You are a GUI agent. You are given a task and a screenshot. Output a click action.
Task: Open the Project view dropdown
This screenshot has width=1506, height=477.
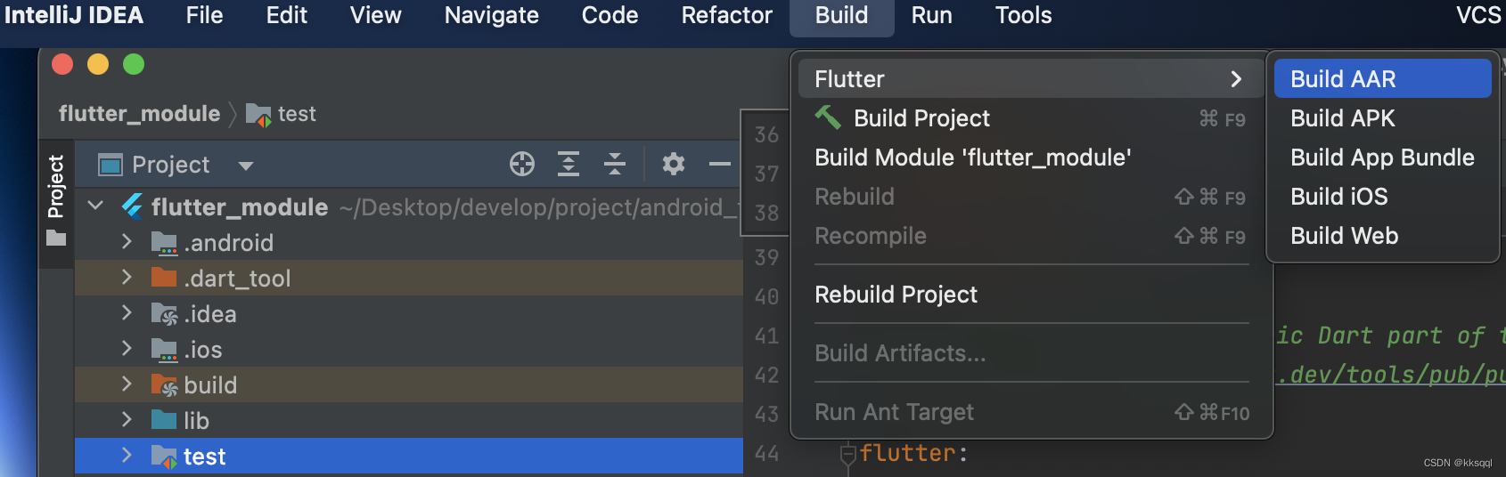246,166
